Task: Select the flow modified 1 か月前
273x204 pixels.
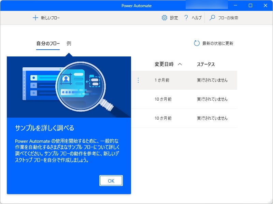Action: [162, 80]
